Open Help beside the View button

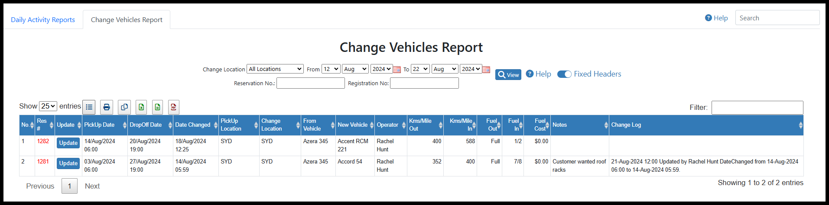tap(539, 74)
